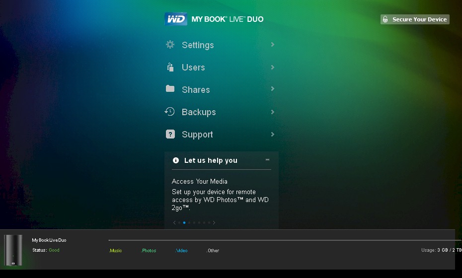Go to the next help tip arrow
The image size is (462, 278).
[x=214, y=222]
